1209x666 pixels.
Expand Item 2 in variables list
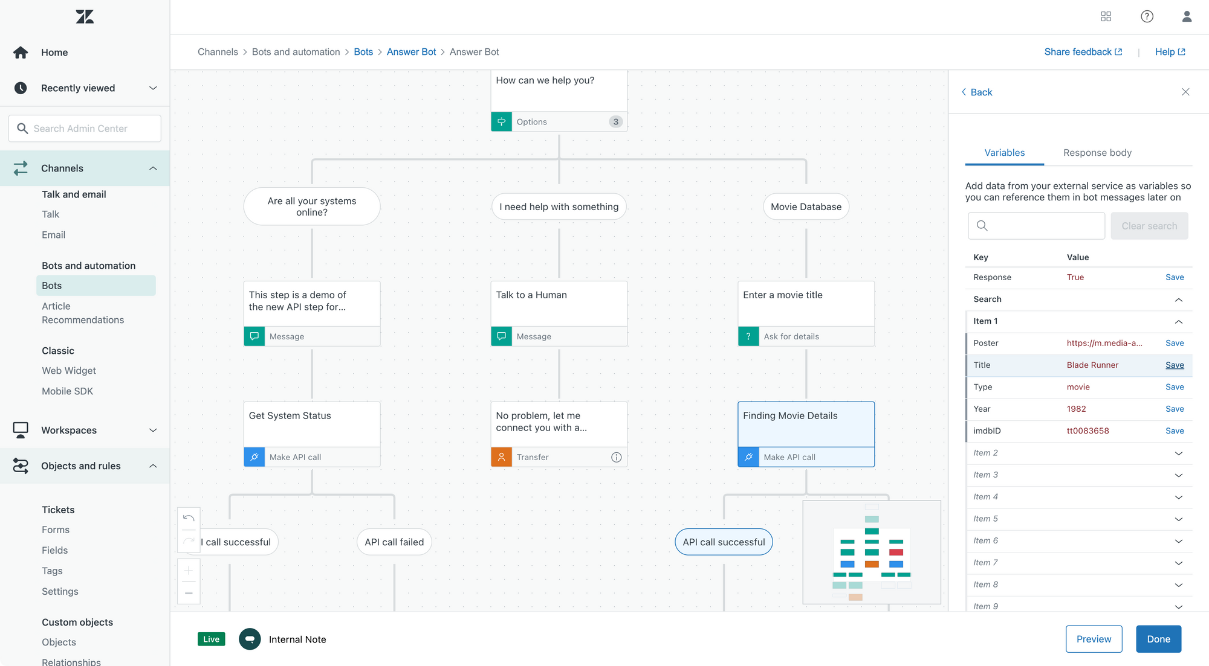pyautogui.click(x=1178, y=453)
